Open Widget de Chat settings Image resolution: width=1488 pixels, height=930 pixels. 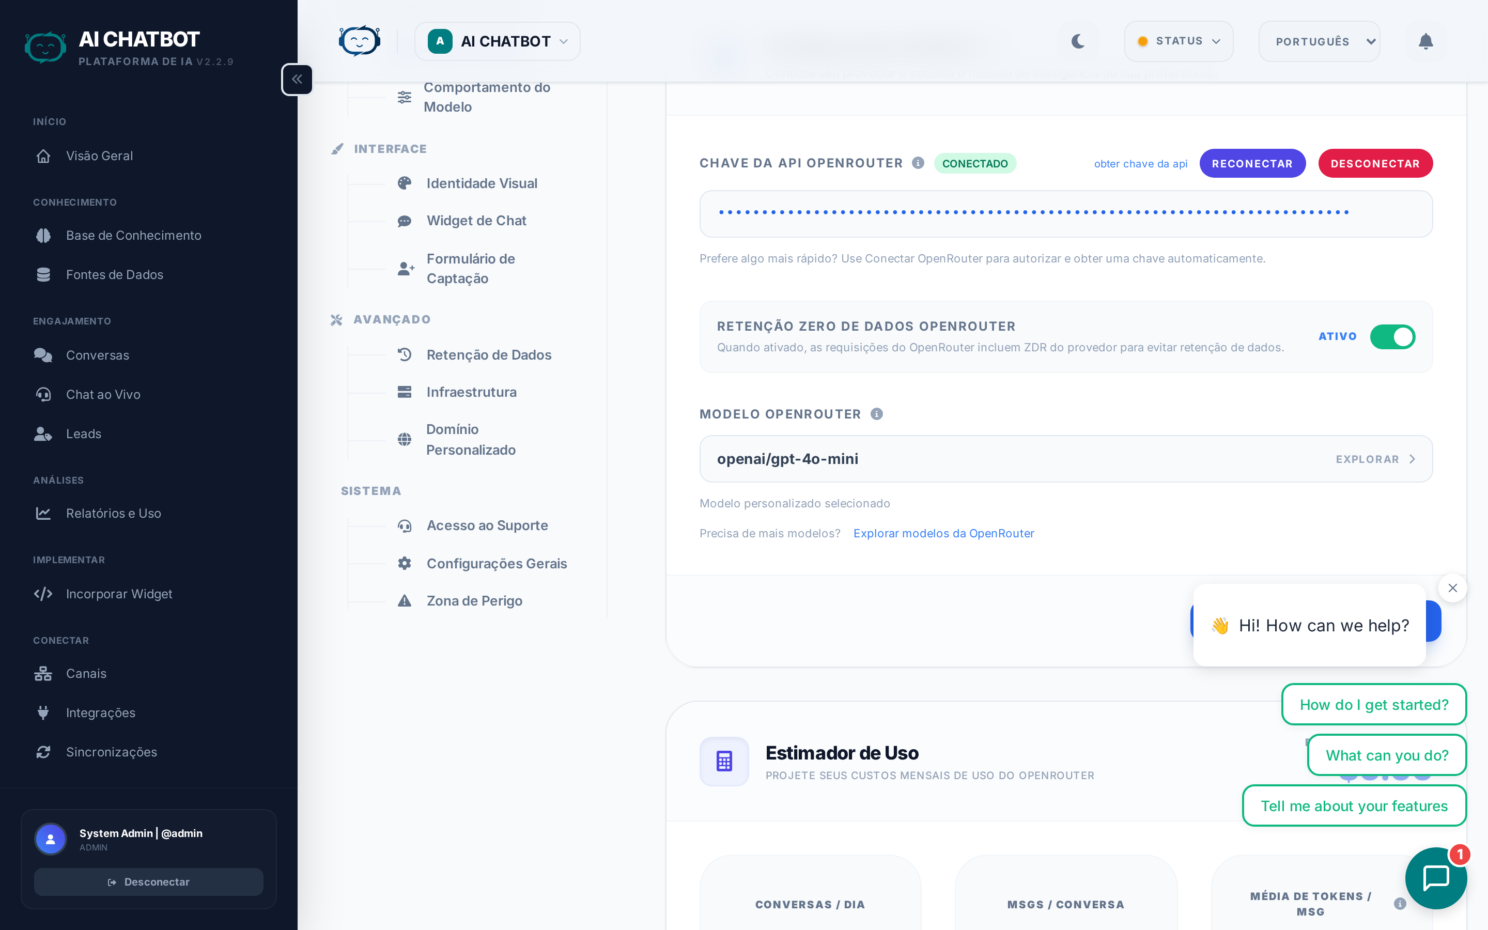(x=476, y=221)
